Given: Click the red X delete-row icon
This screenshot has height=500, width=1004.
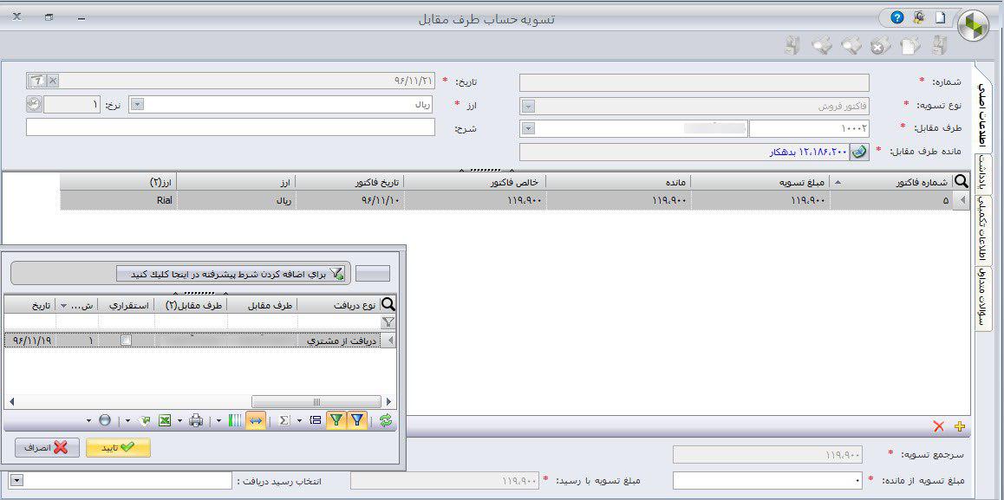Looking at the screenshot, I should 939,426.
